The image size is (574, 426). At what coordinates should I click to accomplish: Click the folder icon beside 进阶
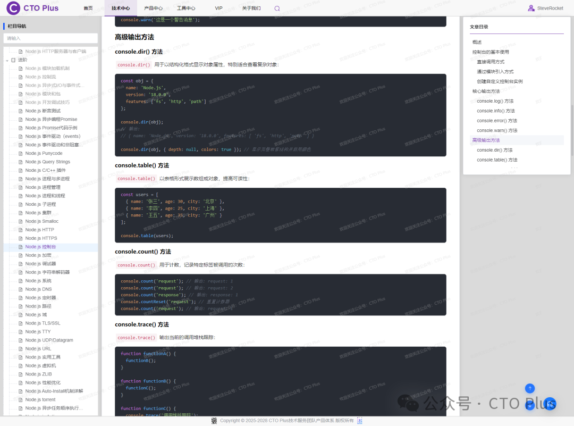tap(13, 60)
